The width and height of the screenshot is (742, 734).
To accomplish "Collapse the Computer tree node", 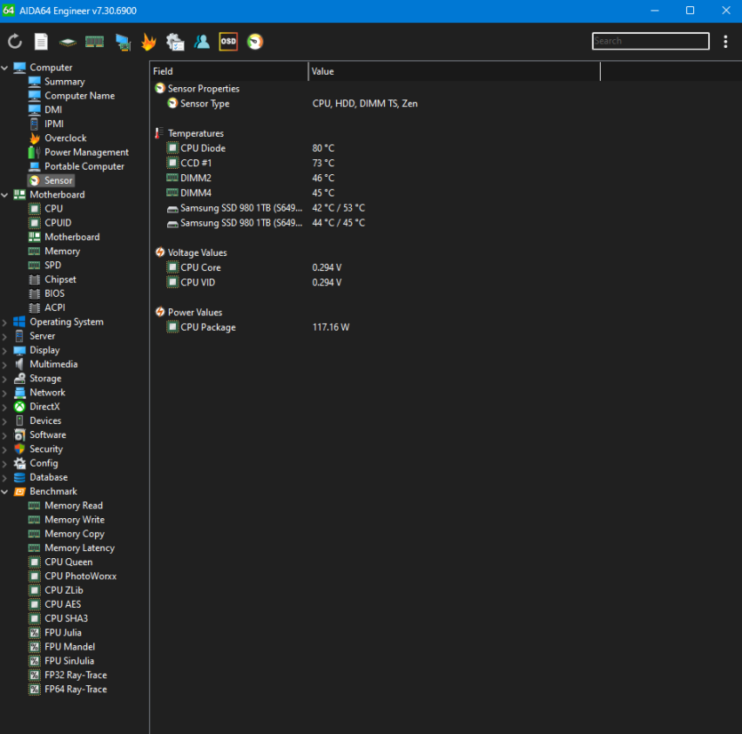I will click(x=4, y=68).
